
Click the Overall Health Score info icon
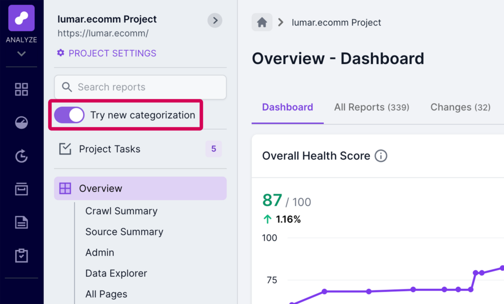coord(381,156)
